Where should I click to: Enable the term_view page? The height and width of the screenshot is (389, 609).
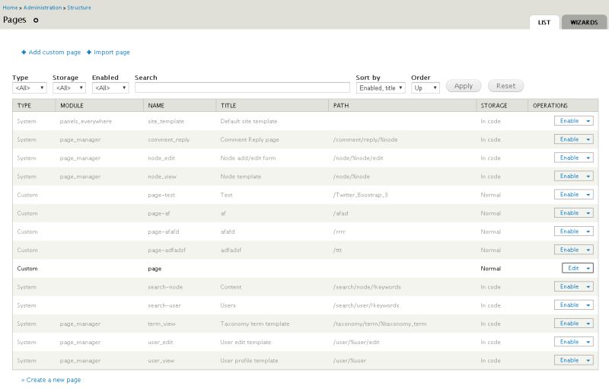[x=569, y=323]
